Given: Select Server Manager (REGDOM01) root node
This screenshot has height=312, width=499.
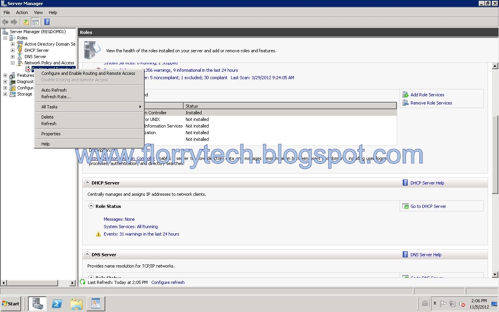Looking at the screenshot, I should pos(37,32).
